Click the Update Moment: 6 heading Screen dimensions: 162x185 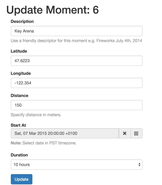pyautogui.click(x=52, y=10)
